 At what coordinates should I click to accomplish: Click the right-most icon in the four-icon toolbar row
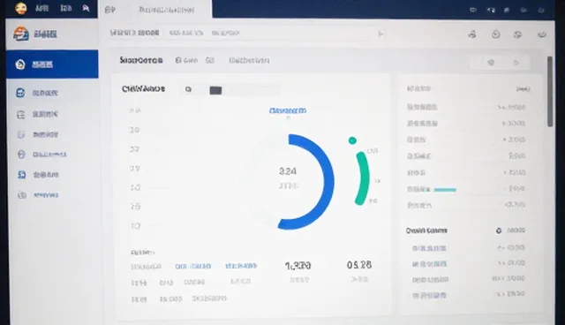tap(541, 35)
